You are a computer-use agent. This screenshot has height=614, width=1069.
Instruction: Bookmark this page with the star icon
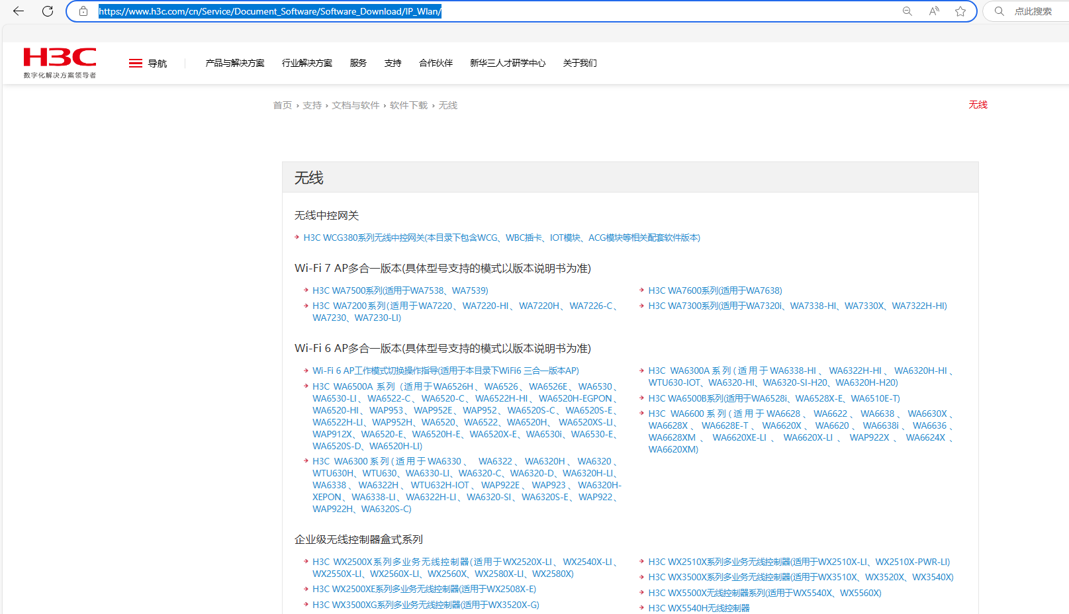(960, 11)
